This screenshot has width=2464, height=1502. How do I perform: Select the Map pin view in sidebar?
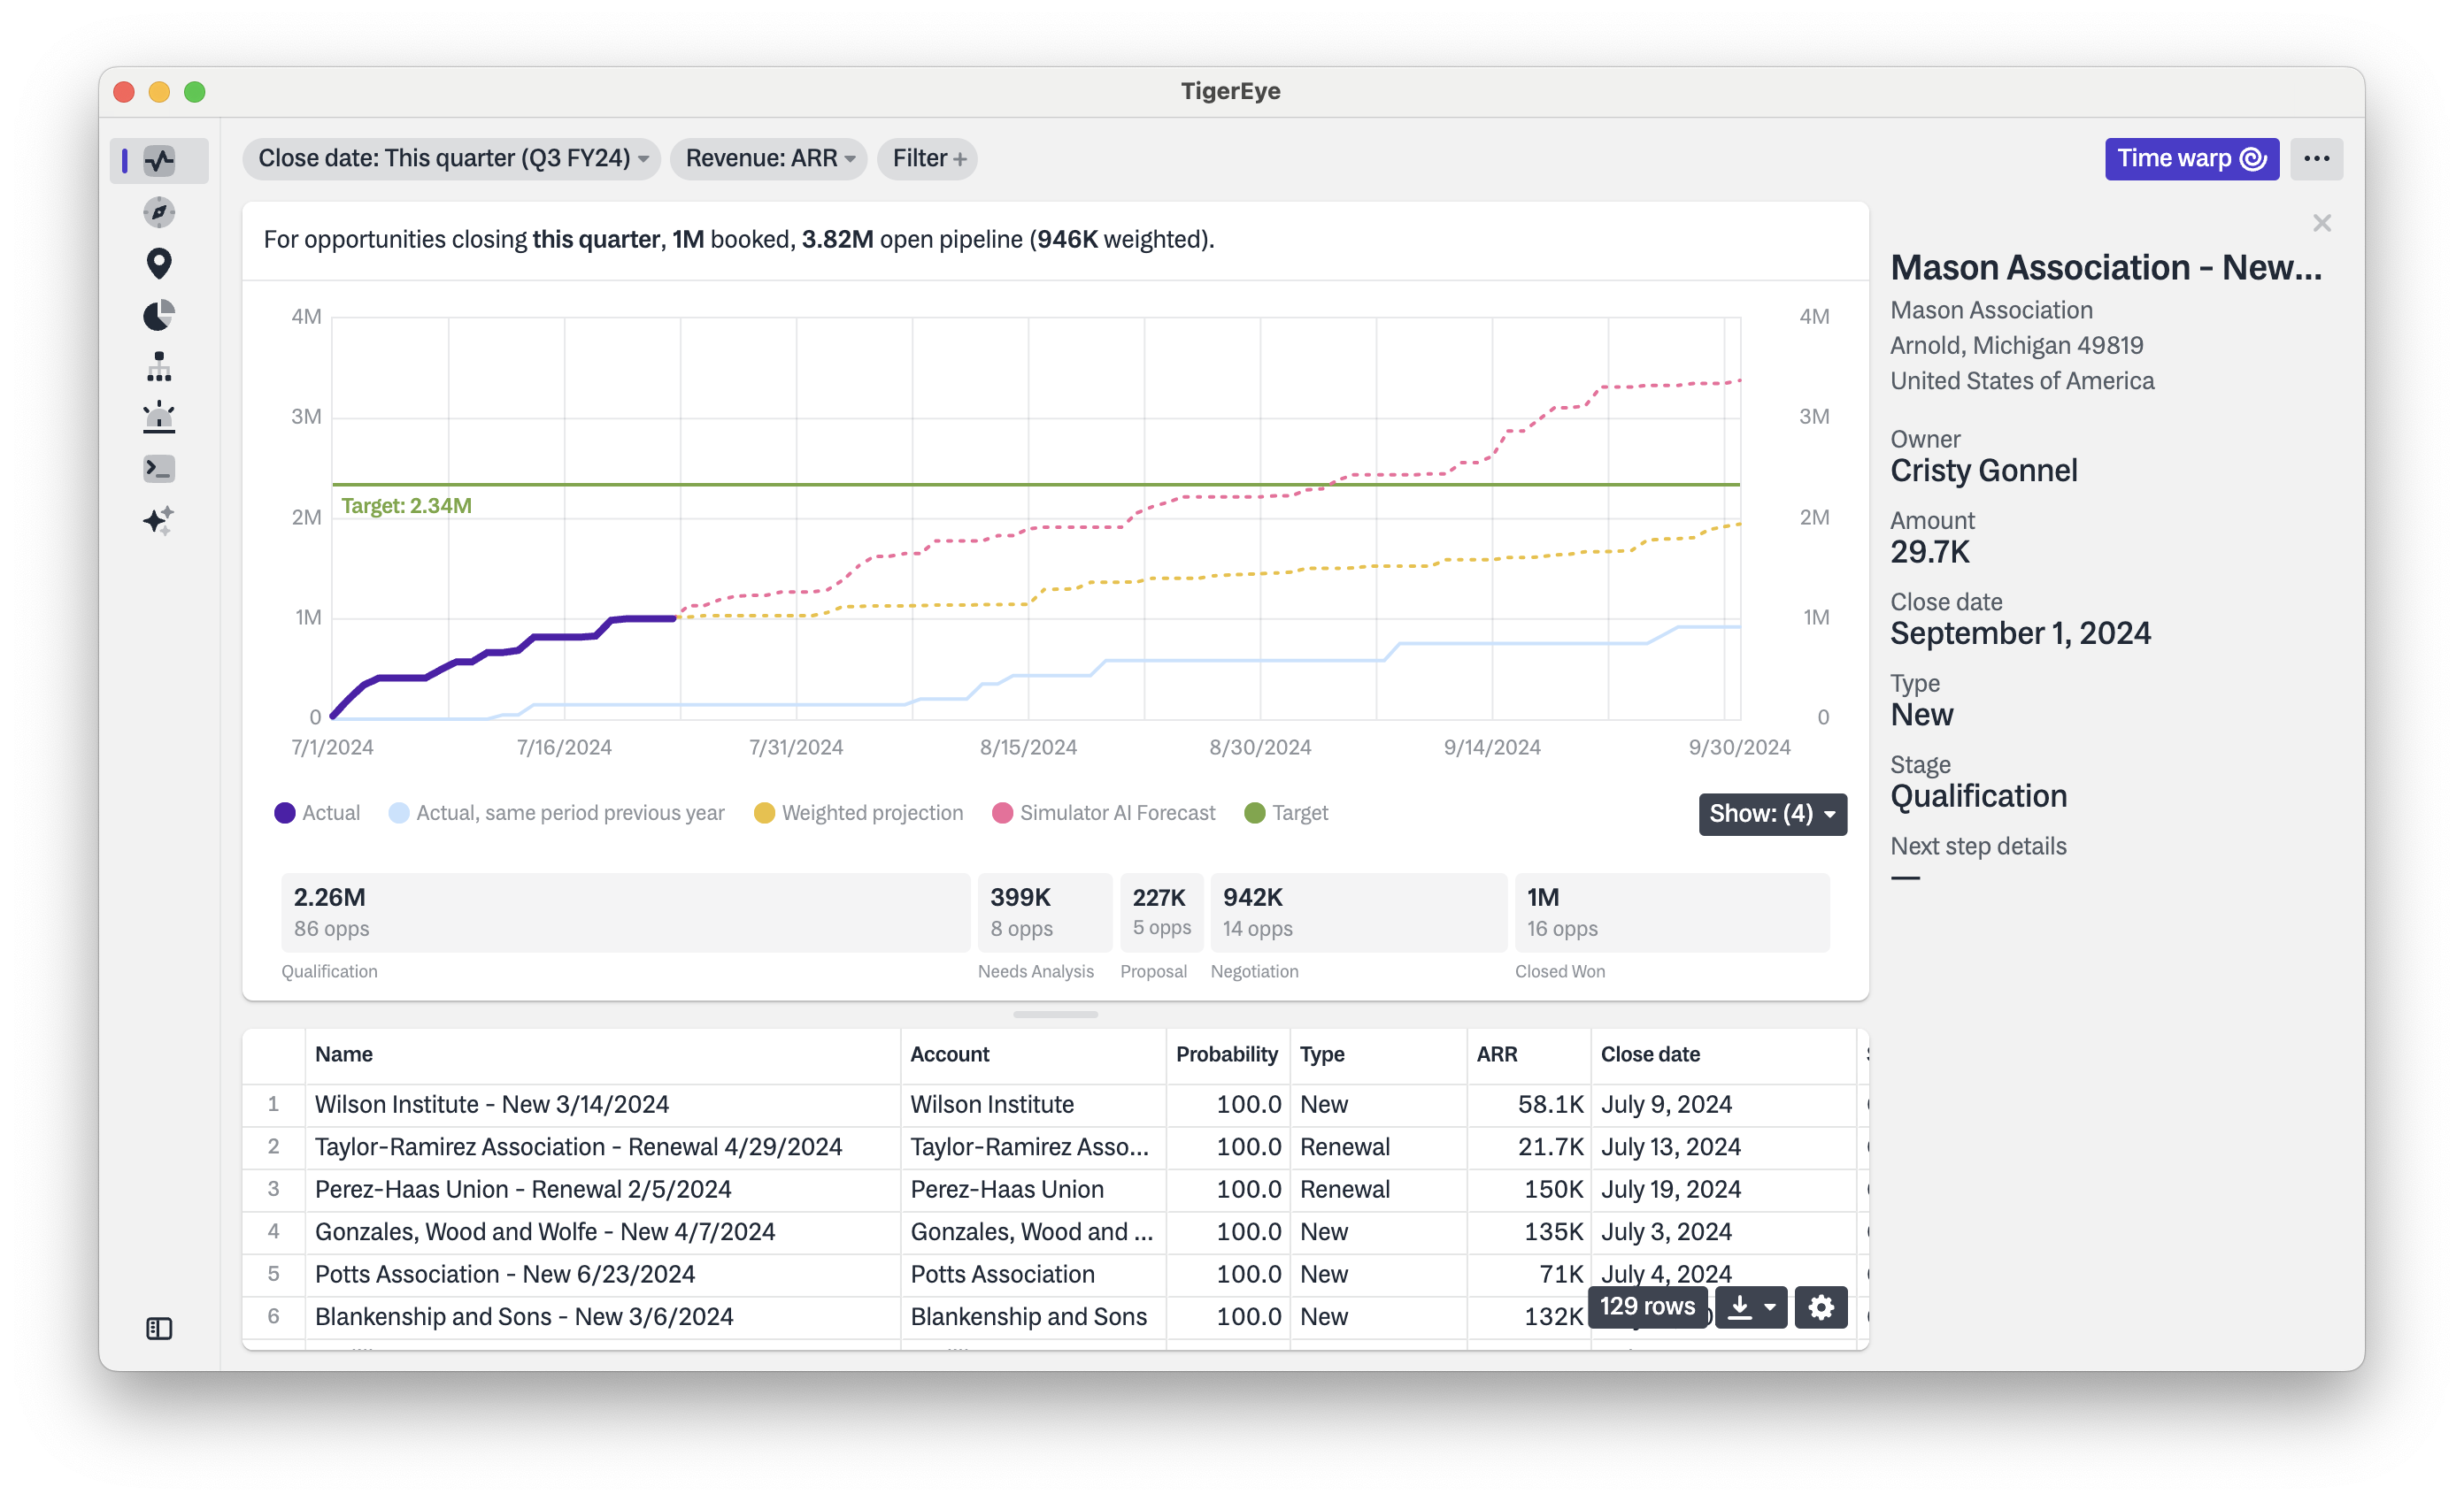pos(159,263)
